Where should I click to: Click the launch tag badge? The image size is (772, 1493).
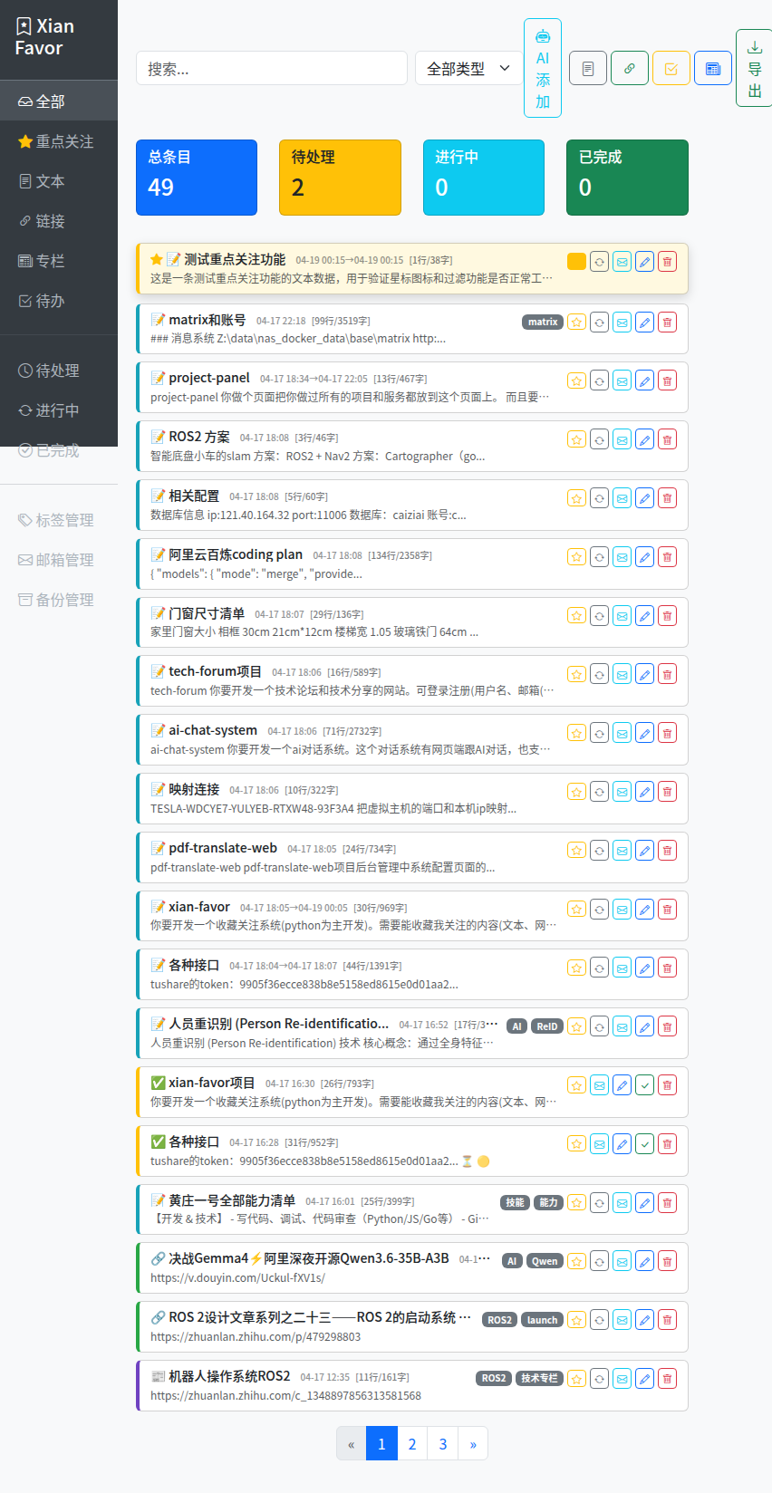pyautogui.click(x=542, y=1320)
